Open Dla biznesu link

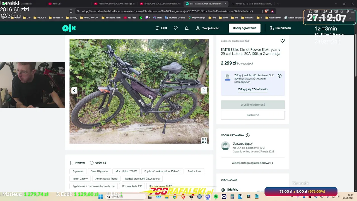(280, 28)
